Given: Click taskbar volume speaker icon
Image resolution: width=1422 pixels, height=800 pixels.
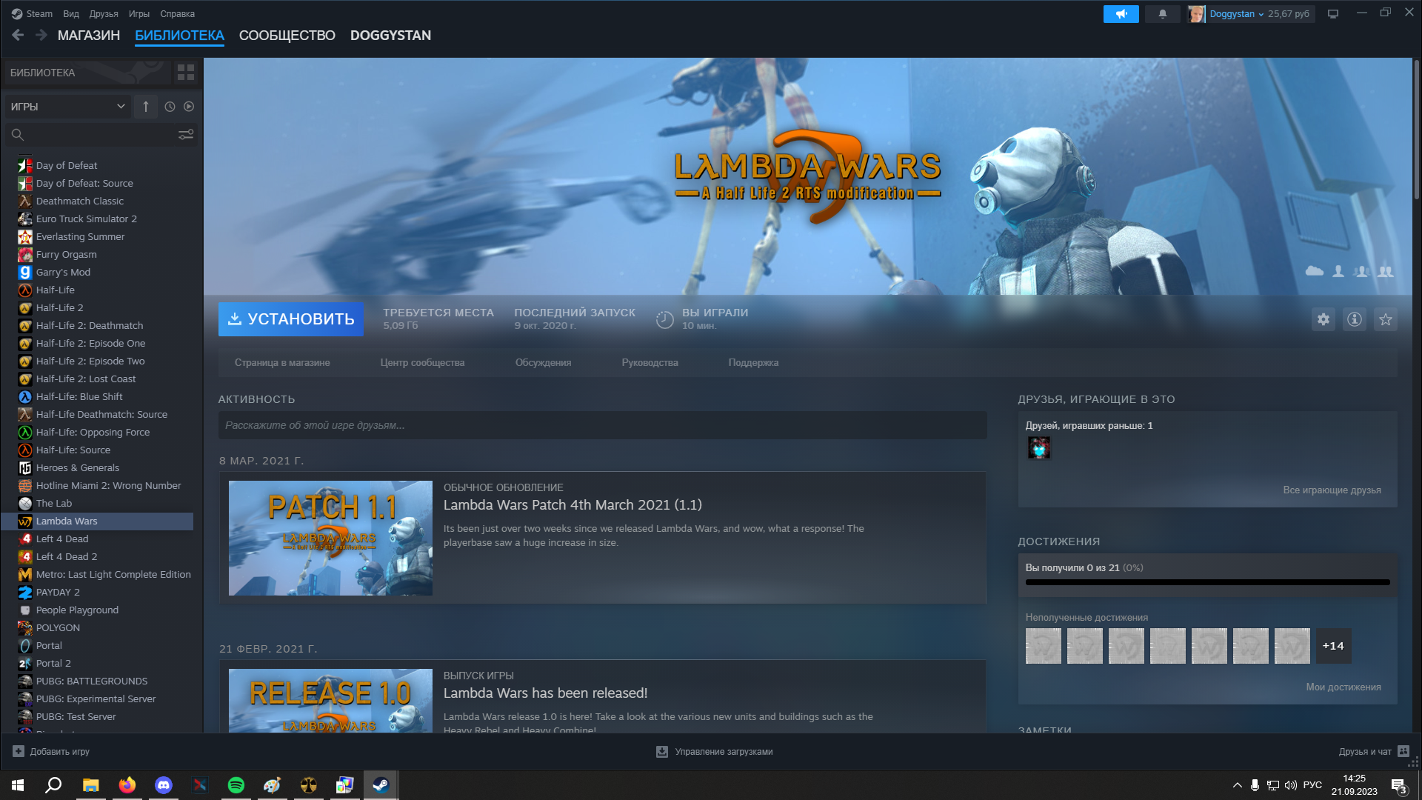Looking at the screenshot, I should tap(1290, 785).
